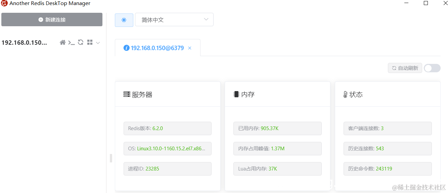This screenshot has width=448, height=193.
Task: Select the 192.168.0.150@6379 tab
Action: point(158,48)
